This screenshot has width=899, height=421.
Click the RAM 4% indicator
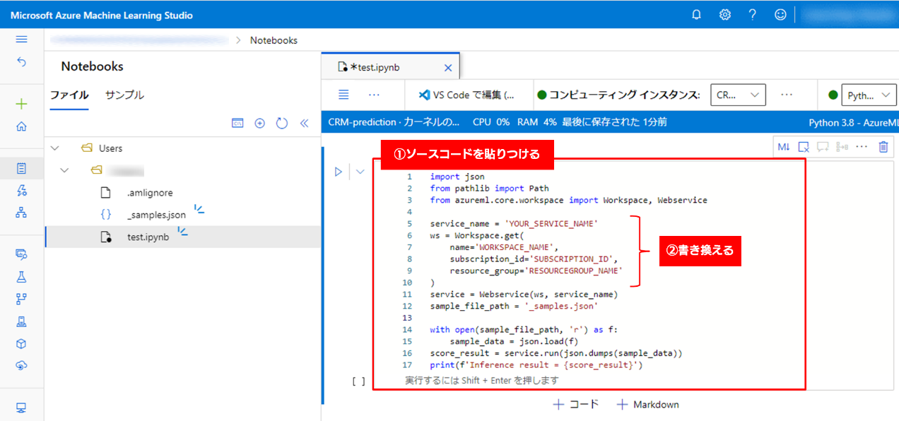tap(537, 122)
